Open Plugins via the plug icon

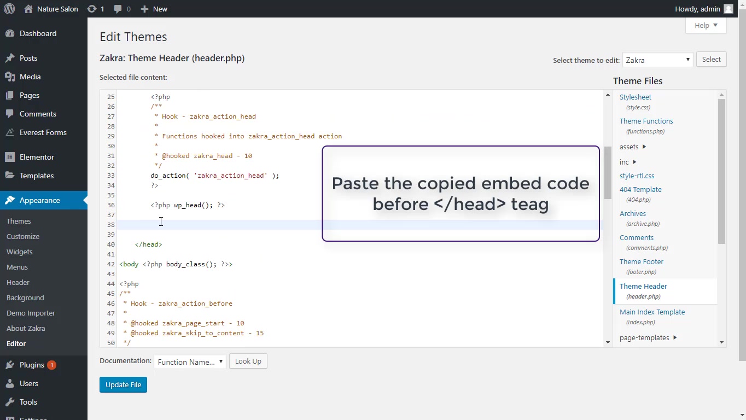[x=11, y=365]
